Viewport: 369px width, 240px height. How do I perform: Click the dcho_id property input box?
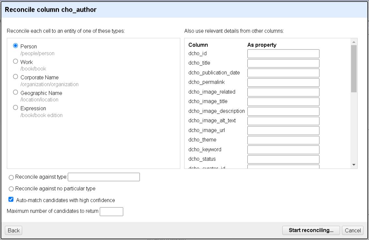point(283,54)
